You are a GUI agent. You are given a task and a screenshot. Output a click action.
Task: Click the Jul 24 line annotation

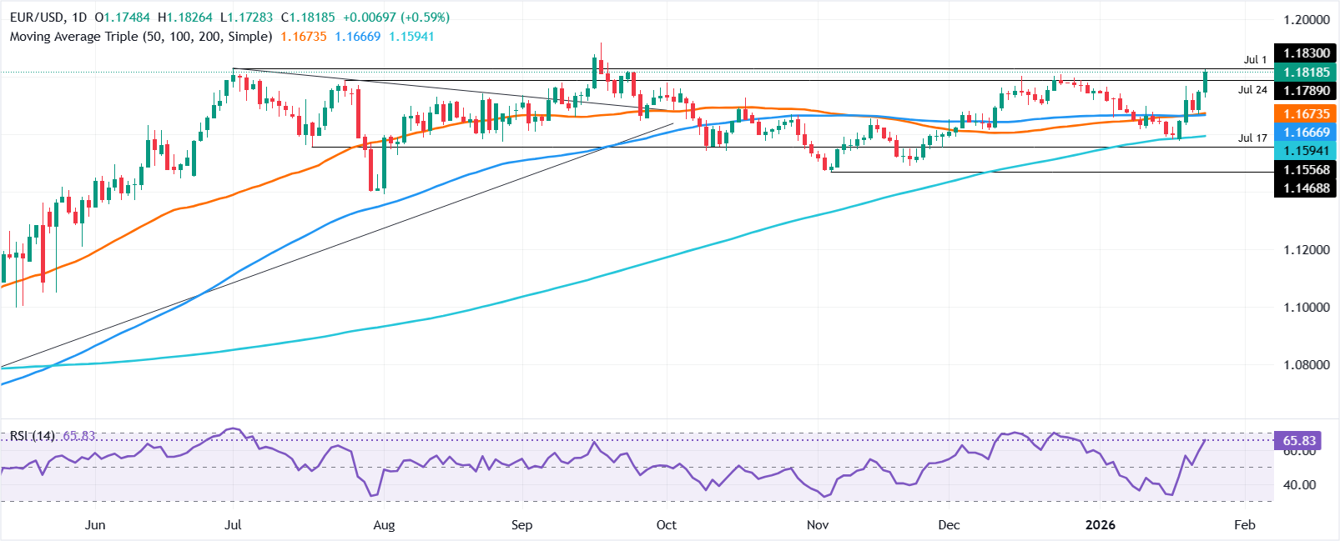click(x=1252, y=90)
